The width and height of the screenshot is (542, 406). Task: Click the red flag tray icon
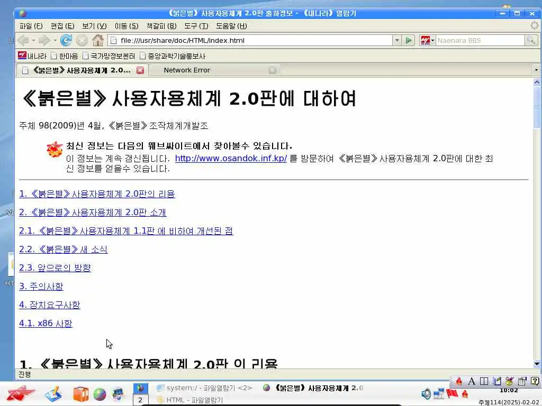[452, 393]
